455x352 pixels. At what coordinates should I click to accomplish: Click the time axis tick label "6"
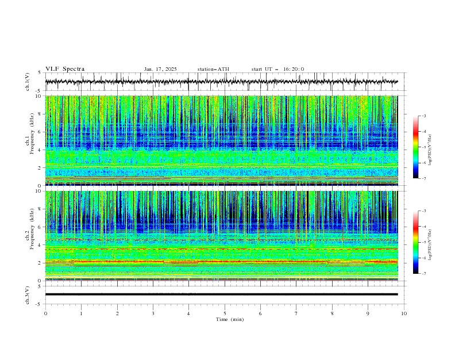[260, 313]
